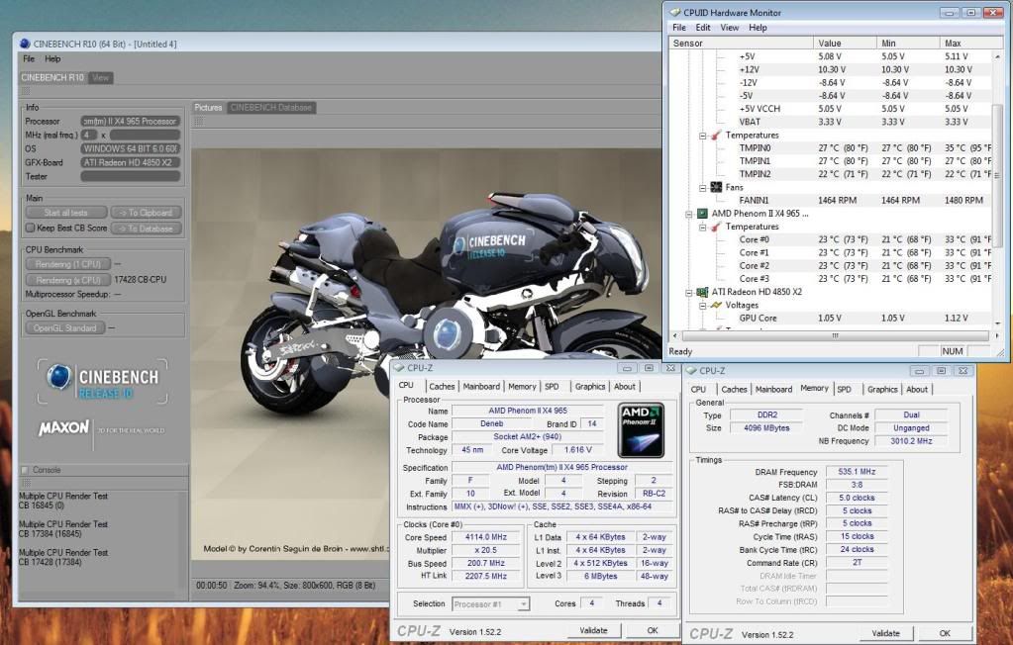
Task: Click Validate in right CPU-Z window
Action: coord(885,633)
